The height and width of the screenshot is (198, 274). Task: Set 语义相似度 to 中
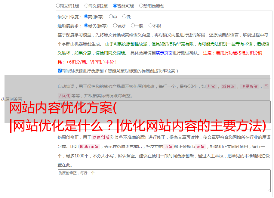coord(111,17)
